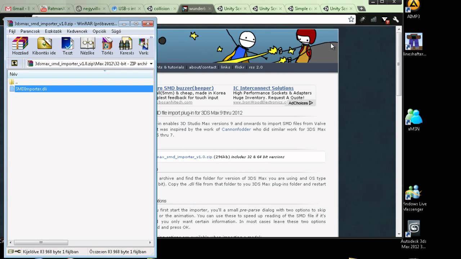Click the WinRAR title bar icon
The image size is (461, 259).
point(10,24)
